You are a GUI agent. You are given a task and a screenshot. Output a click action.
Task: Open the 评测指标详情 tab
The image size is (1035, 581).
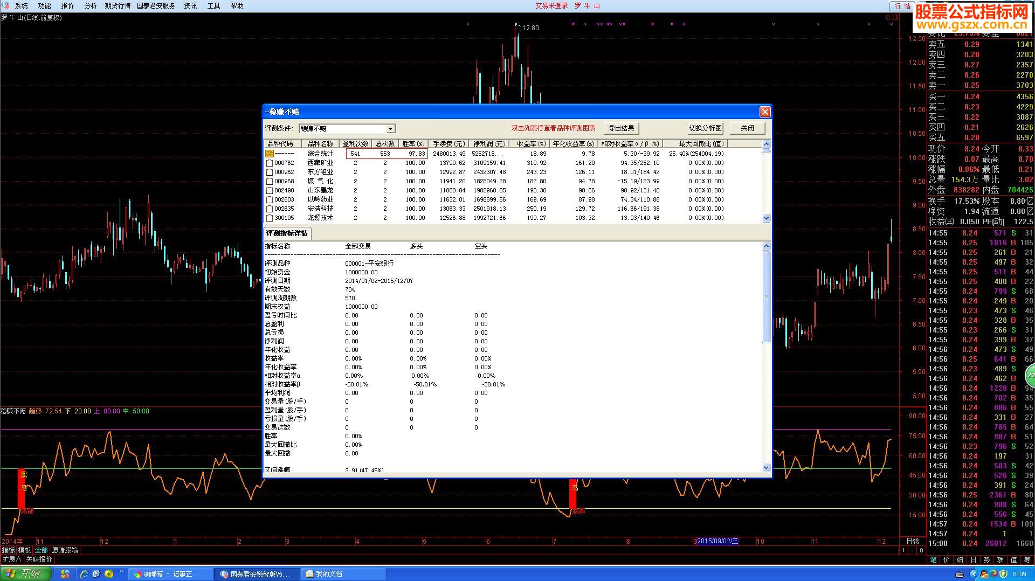click(287, 233)
